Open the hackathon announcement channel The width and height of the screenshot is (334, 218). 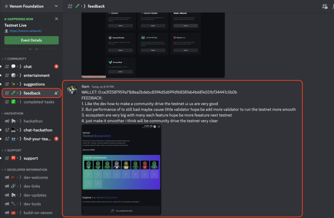(31, 121)
